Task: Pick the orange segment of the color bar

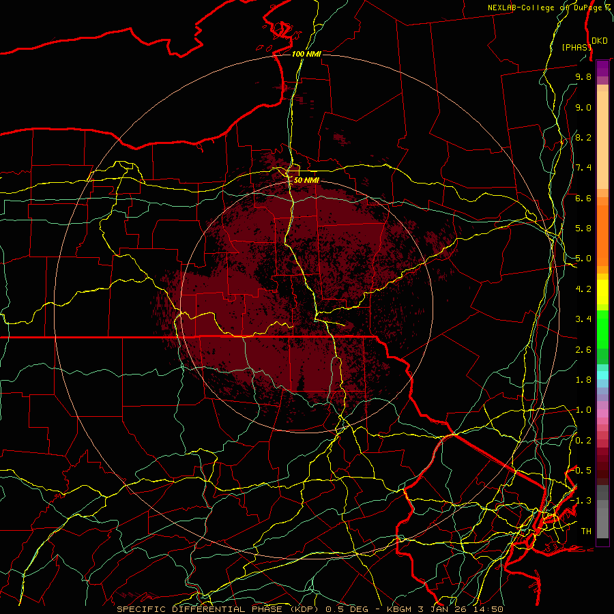Action: 602,236
